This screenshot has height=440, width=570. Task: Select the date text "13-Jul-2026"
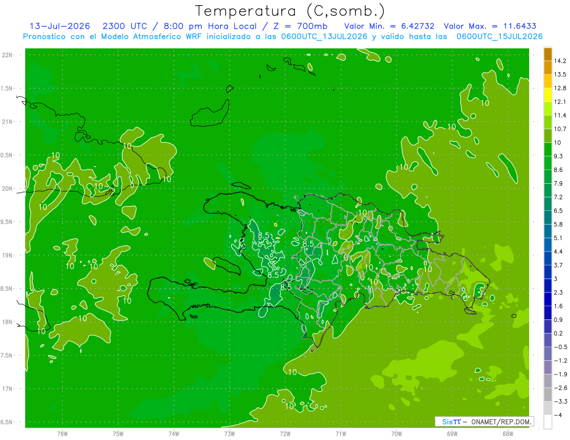60,26
